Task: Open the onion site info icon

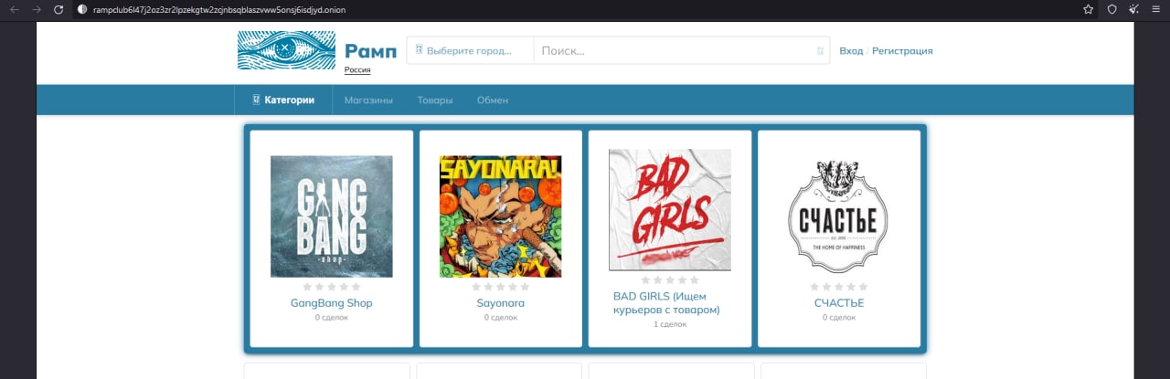Action: [x=82, y=9]
